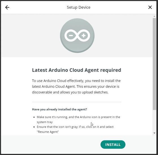Screen dimensions: 158x155
Task: Click the paragraph about installing the latest agent
Action: [76, 86]
